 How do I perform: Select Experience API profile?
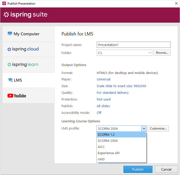tap(121, 153)
